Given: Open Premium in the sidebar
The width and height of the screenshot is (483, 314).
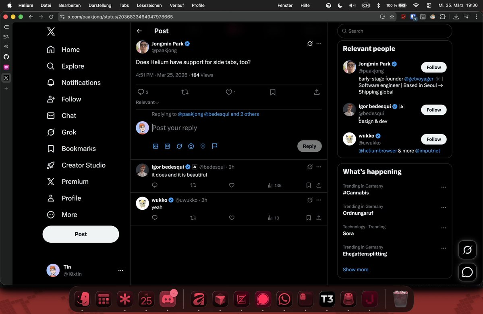Looking at the screenshot, I should (67, 182).
